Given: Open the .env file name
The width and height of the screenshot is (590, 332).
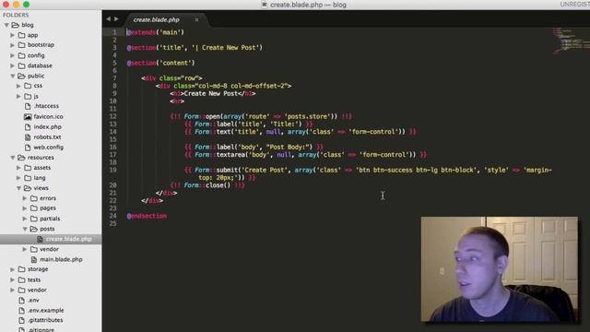Looking at the screenshot, I should coord(33,300).
